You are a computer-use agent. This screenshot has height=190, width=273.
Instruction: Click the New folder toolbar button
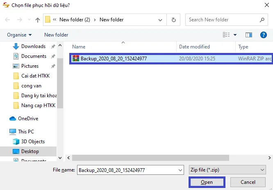tap(56, 35)
